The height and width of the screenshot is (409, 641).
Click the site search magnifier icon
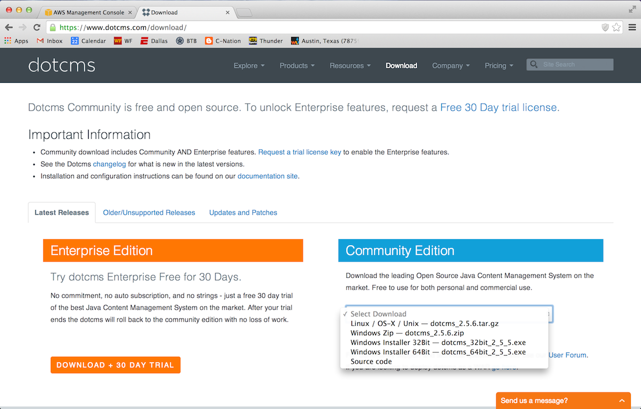tap(533, 65)
